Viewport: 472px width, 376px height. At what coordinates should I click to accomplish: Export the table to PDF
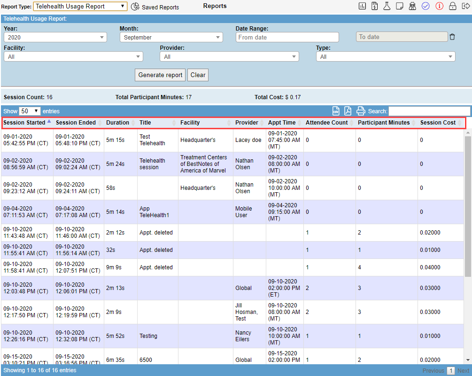348,111
